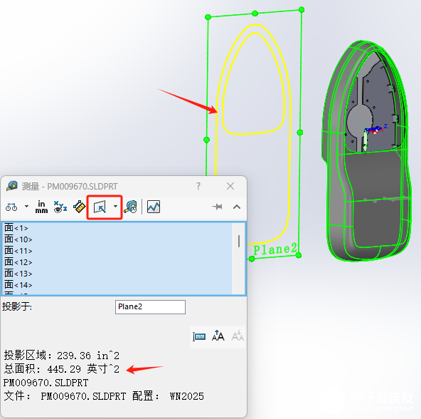Click the selection list scrollbar thumb

tap(239, 241)
